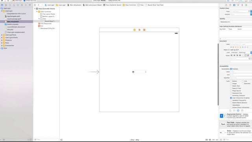This screenshot has height=142, width=252.
Task: Select UserLogin project breadcrumb in jump bar
Action: tap(50, 5)
